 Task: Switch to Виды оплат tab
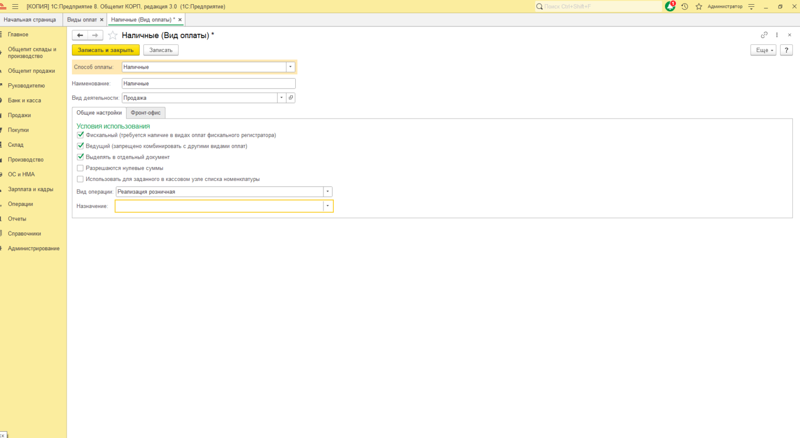pos(82,20)
